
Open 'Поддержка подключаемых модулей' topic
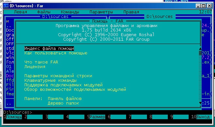(64, 85)
